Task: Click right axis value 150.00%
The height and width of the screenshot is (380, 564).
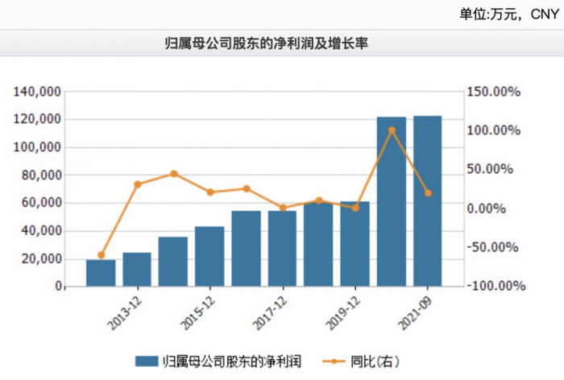Action: [493, 92]
